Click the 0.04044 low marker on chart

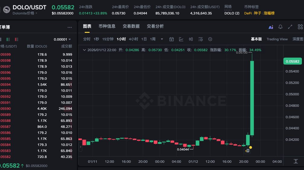(183, 149)
